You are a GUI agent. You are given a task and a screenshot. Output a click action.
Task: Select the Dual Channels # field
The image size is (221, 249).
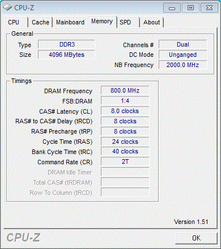[x=183, y=44]
